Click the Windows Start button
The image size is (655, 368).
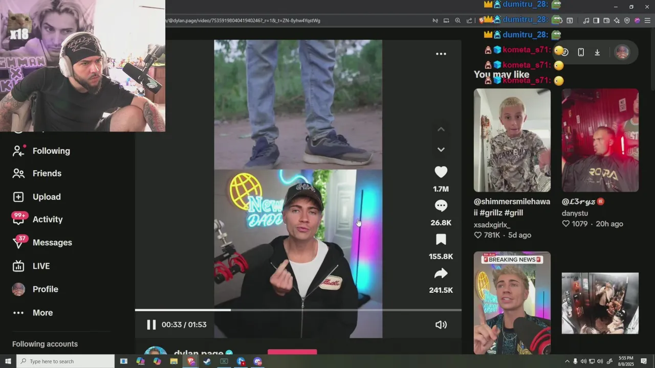(8, 361)
